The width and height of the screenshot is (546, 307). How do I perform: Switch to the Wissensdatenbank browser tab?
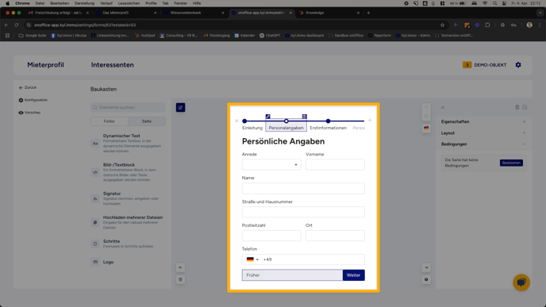coord(193,13)
